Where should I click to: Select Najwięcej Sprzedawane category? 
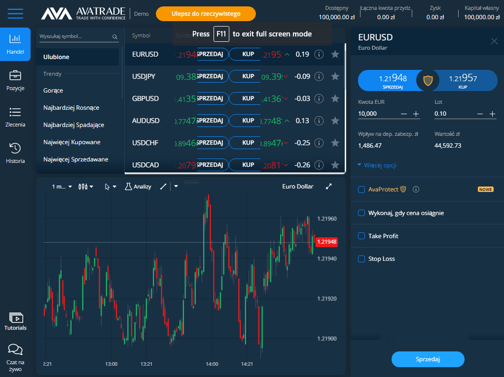pyautogui.click(x=75, y=159)
